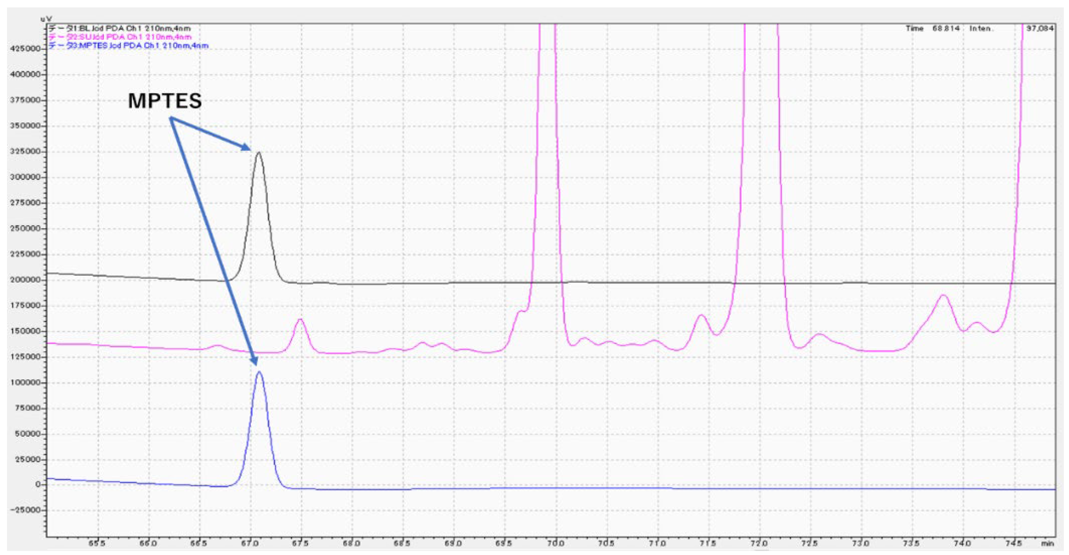The width and height of the screenshot is (1069, 555).
Task: Click the small magenta peak at 67.5 min
Action: [x=300, y=320]
